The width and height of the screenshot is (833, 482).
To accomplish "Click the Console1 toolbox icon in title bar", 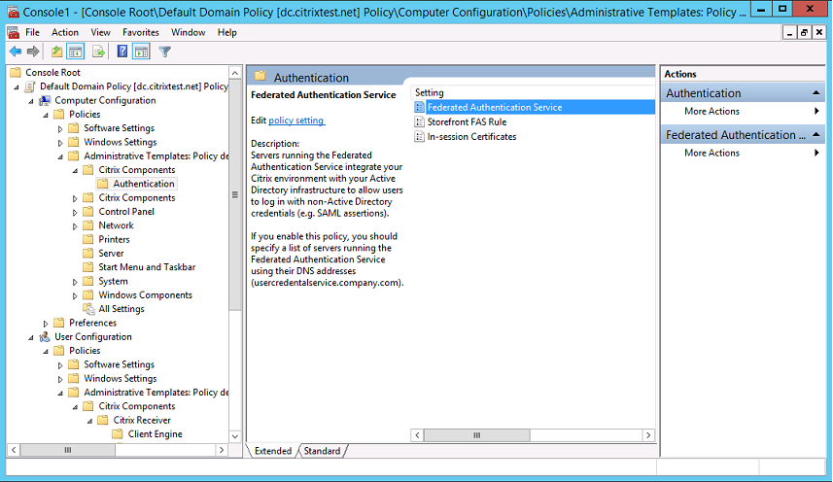I will click(14, 11).
